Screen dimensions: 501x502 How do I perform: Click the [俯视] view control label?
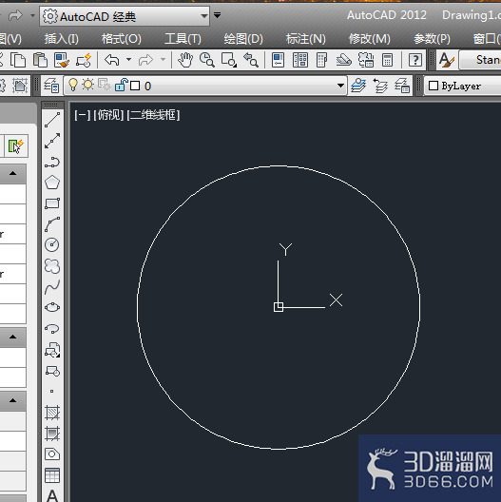pyautogui.click(x=108, y=115)
